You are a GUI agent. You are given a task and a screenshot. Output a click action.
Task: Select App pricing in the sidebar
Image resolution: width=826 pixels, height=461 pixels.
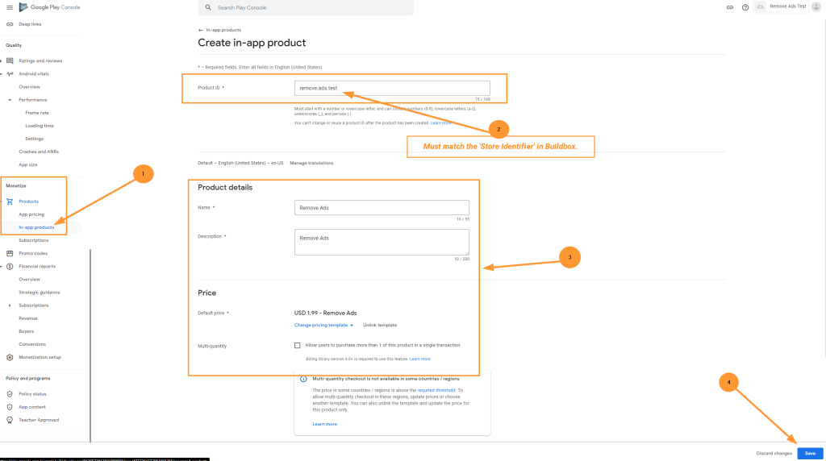coord(31,214)
